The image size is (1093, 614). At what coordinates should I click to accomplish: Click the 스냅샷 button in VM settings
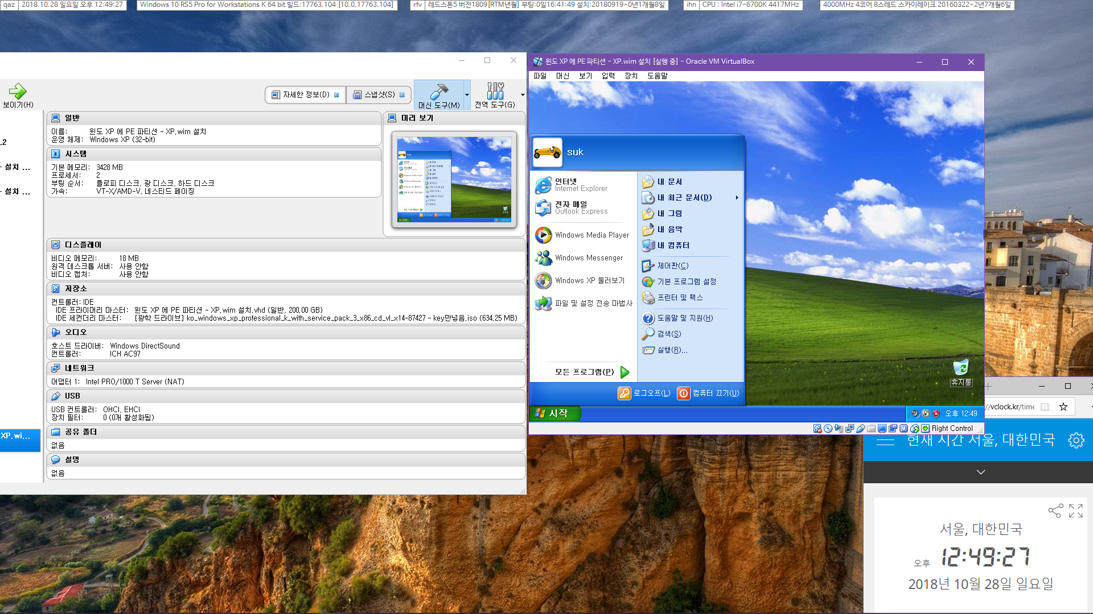coord(379,94)
